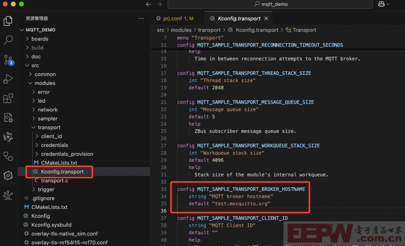Click the mqtt_demo command center search box

point(270,4)
